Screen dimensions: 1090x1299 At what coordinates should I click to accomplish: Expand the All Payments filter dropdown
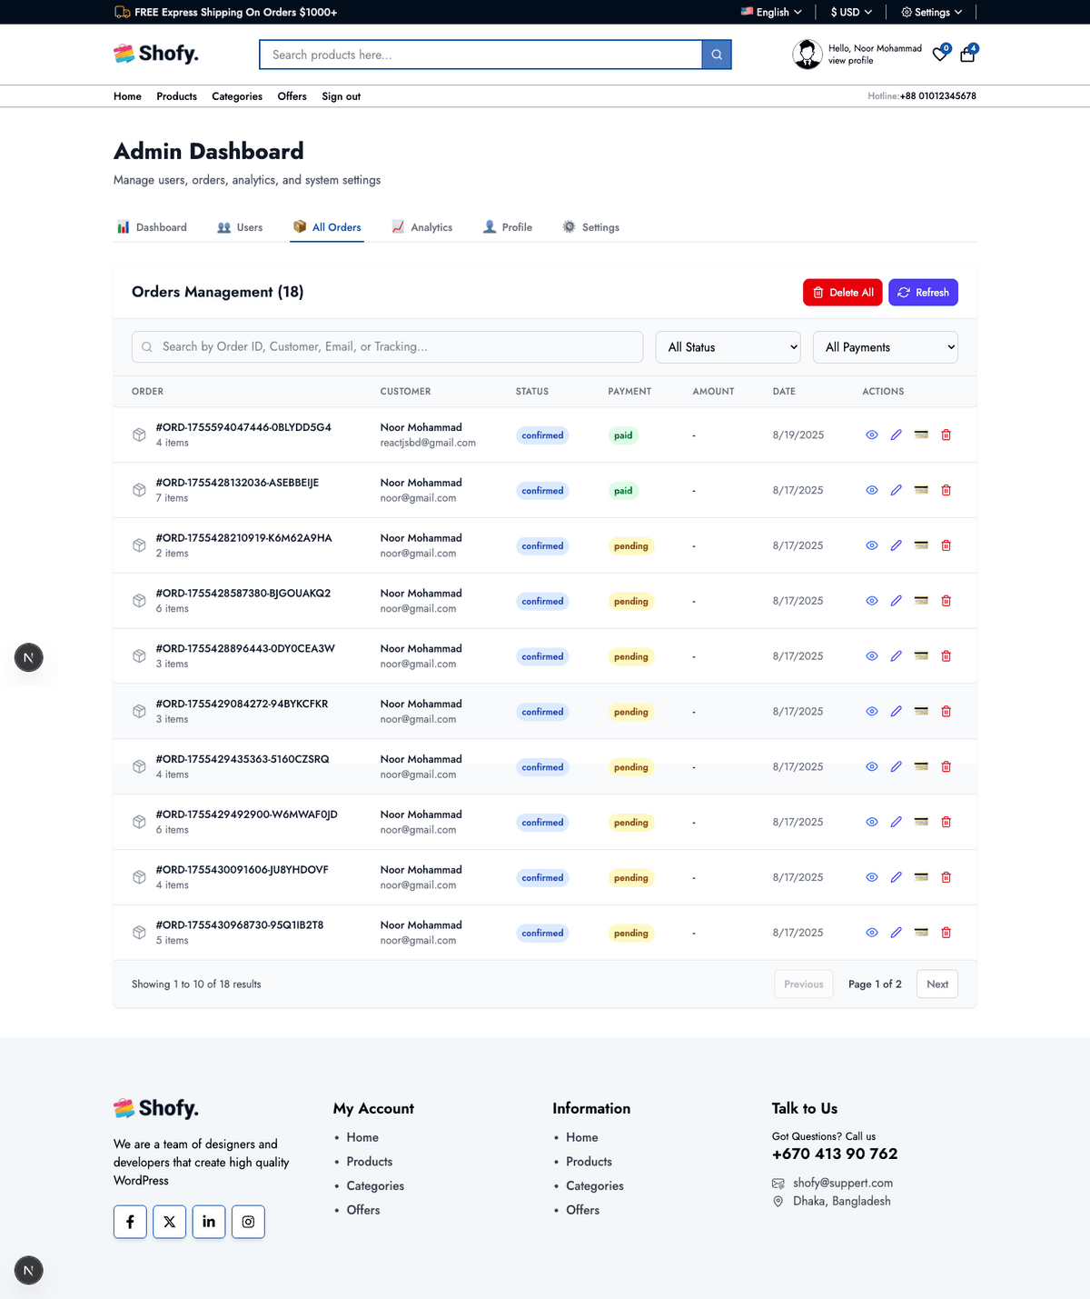[885, 347]
